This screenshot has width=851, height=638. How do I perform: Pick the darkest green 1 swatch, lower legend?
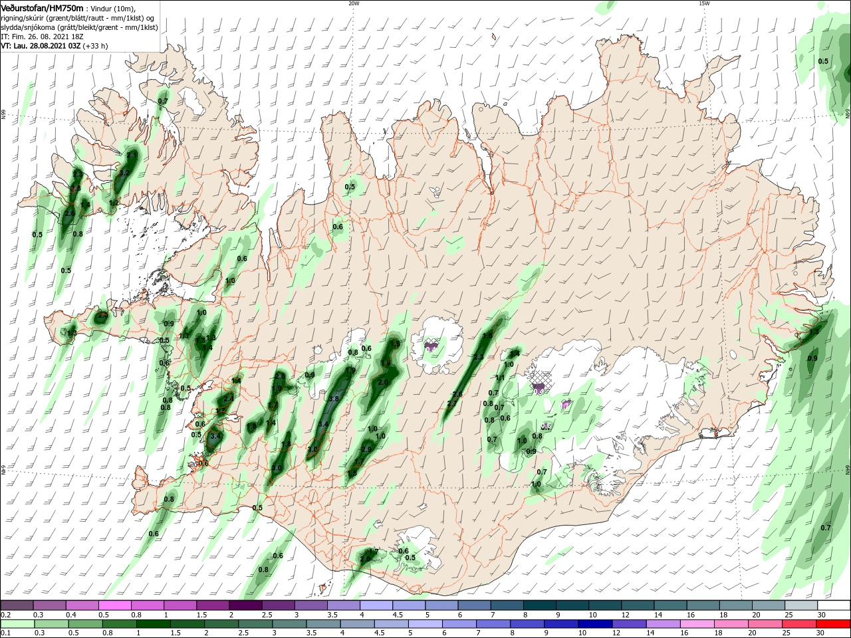[153, 624]
